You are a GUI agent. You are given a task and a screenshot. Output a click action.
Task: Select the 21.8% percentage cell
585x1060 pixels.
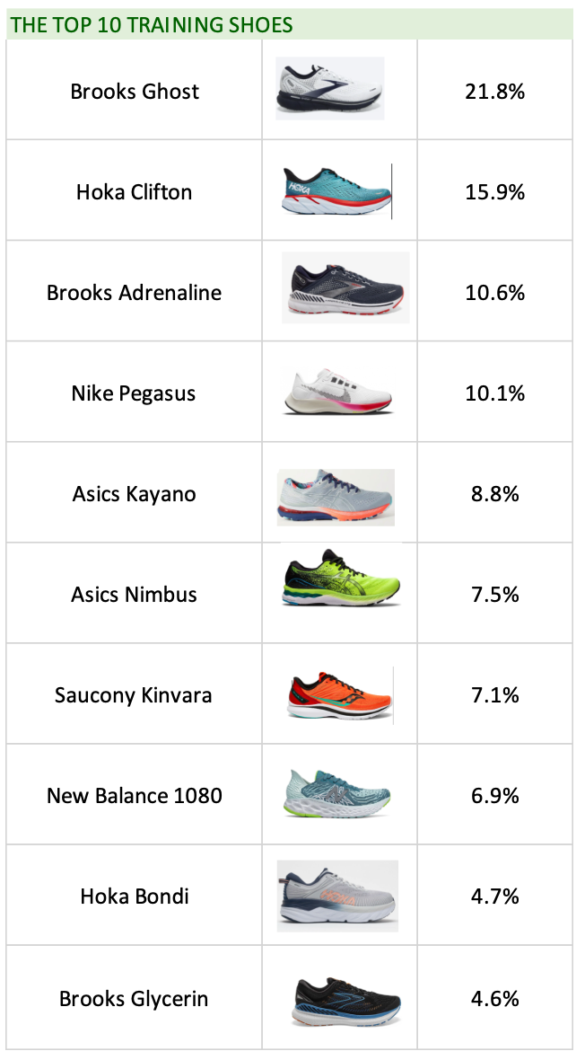click(494, 90)
